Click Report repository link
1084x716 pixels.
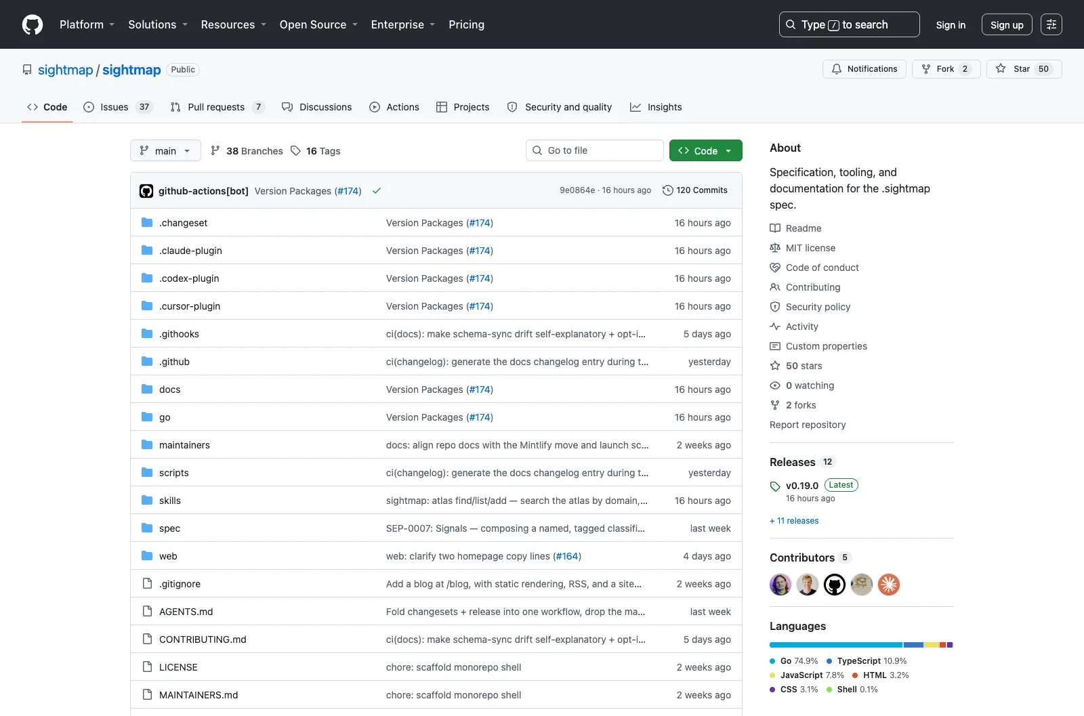(808, 425)
